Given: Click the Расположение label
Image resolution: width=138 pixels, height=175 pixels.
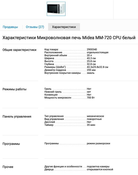Looking at the screenshot, I should click(x=53, y=53).
